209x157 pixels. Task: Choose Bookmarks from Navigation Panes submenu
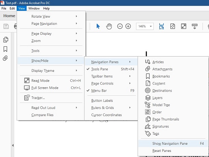click(x=173, y=76)
